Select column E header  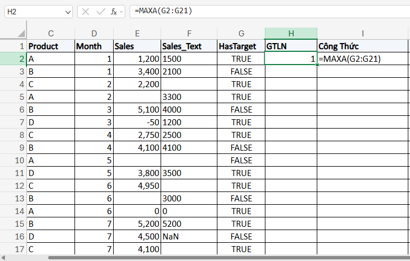(136, 33)
